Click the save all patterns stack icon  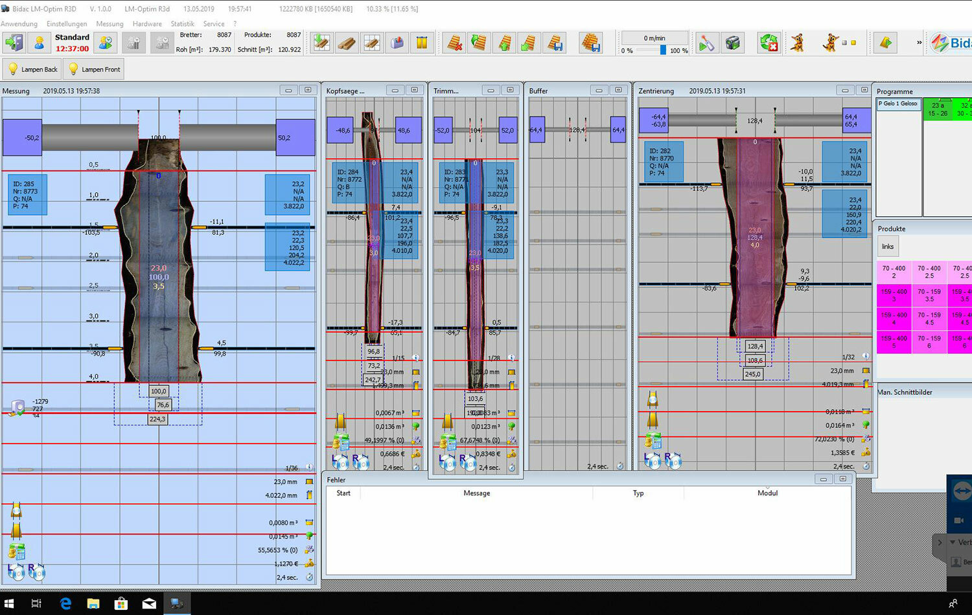click(x=591, y=43)
